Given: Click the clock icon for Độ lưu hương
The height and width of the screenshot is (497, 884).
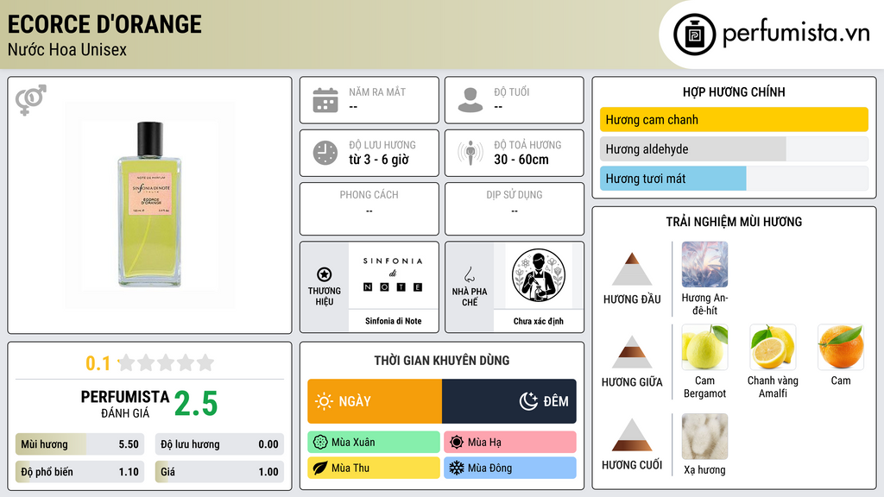Looking at the screenshot, I should [x=325, y=153].
